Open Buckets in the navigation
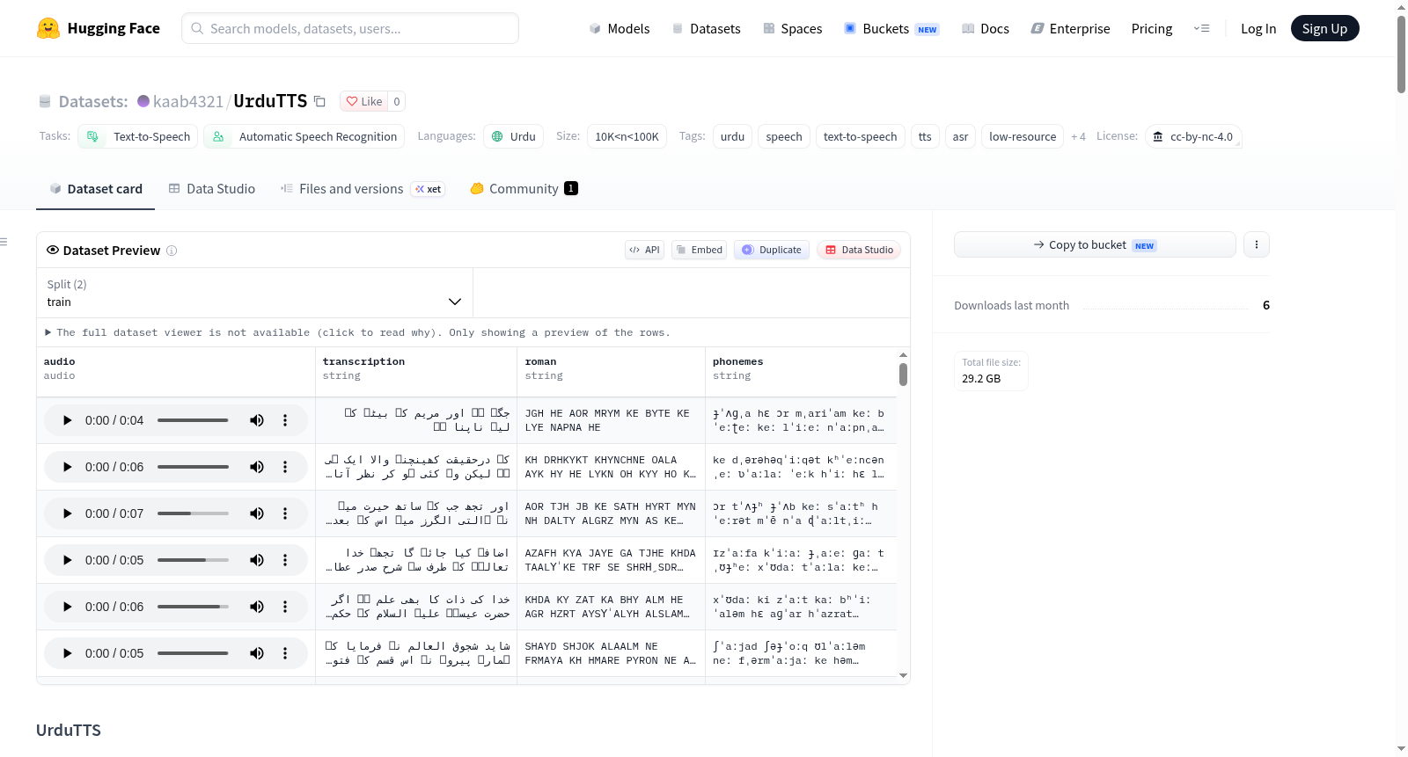This screenshot has width=1408, height=757. tap(891, 28)
